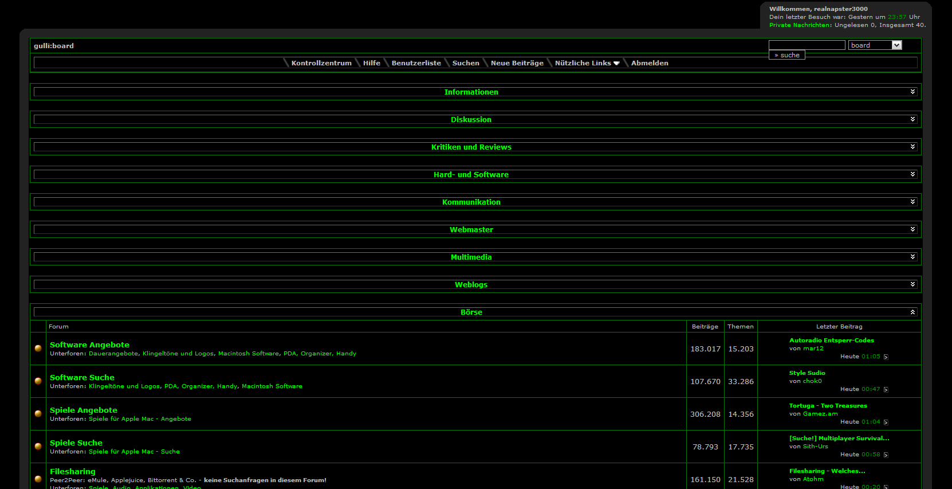Click the Themen column header
The height and width of the screenshot is (489, 952).
click(x=741, y=327)
